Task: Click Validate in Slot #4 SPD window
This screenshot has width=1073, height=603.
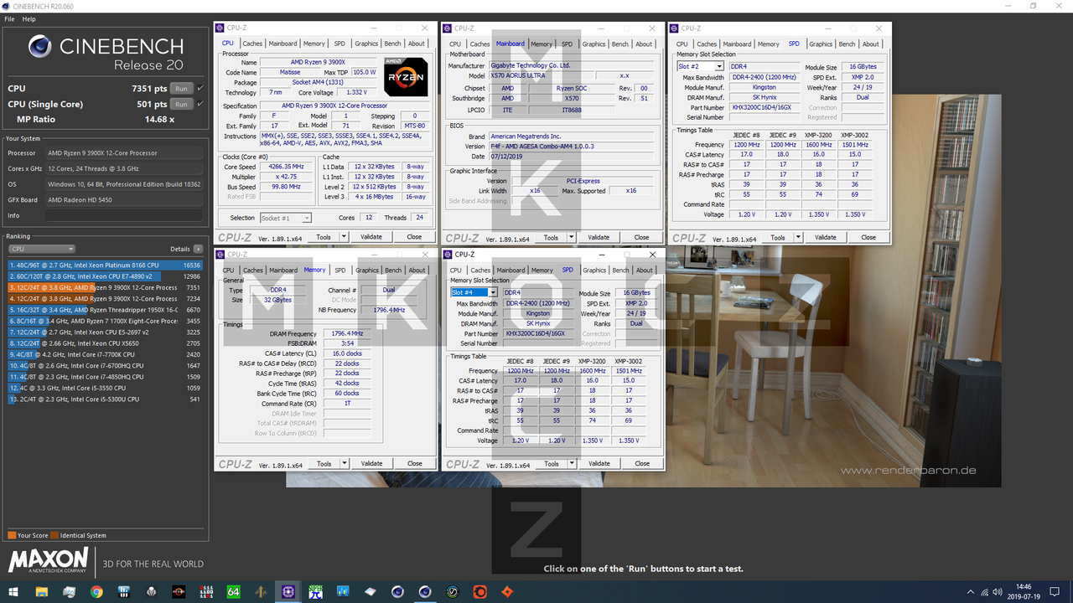Action: [x=599, y=463]
